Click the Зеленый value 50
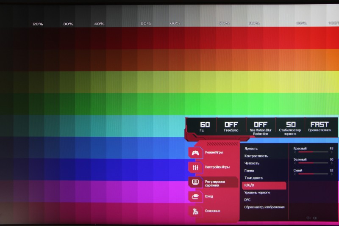The width and height of the screenshot is (339, 226). pyautogui.click(x=331, y=160)
